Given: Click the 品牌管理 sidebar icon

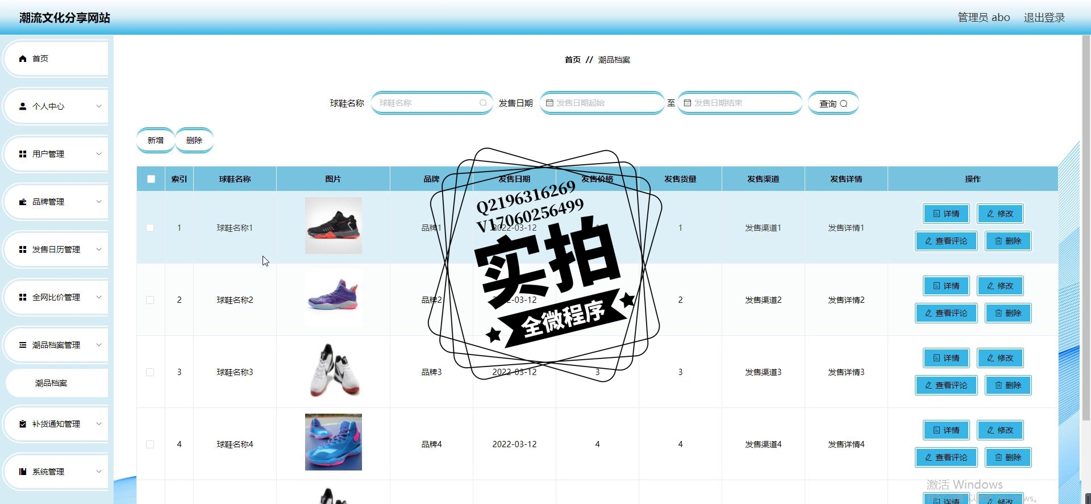Looking at the screenshot, I should [23, 202].
